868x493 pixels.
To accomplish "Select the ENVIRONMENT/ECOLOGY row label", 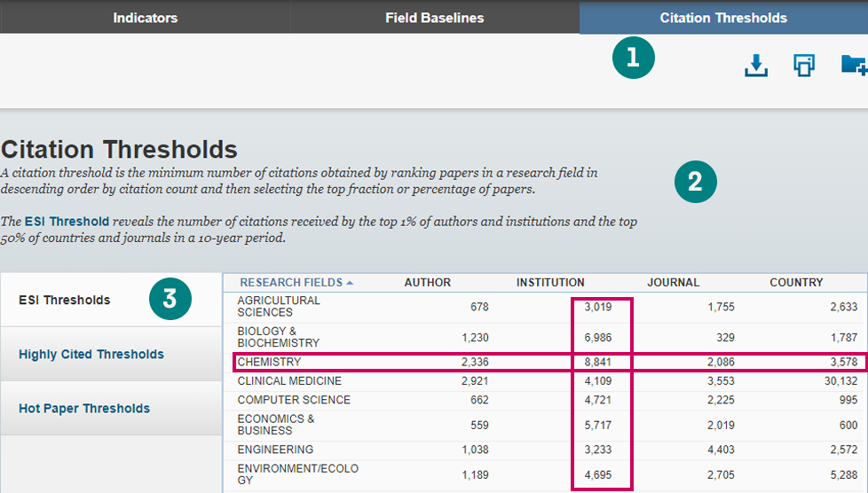I will click(x=298, y=474).
